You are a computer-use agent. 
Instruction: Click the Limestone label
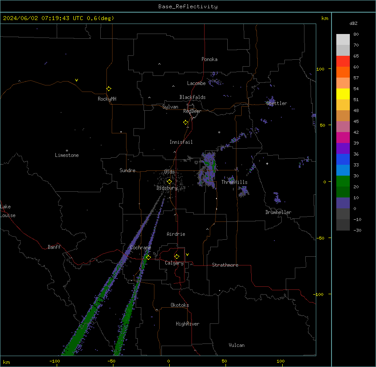(67, 155)
